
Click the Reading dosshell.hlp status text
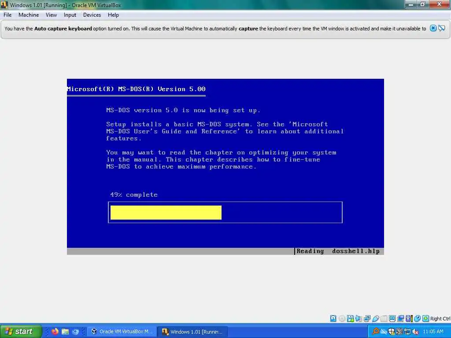(x=338, y=251)
